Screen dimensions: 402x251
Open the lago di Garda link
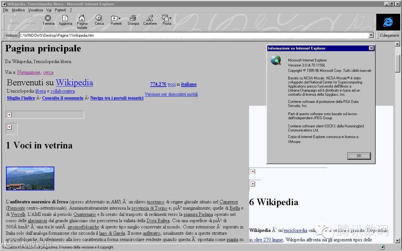pos(112,233)
